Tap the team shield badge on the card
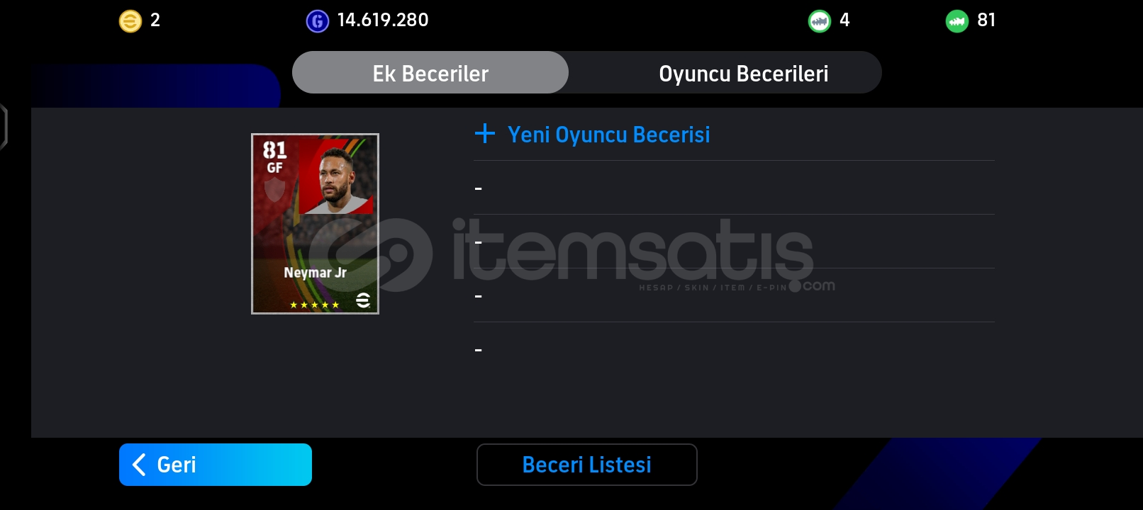This screenshot has height=510, width=1143. 274,190
